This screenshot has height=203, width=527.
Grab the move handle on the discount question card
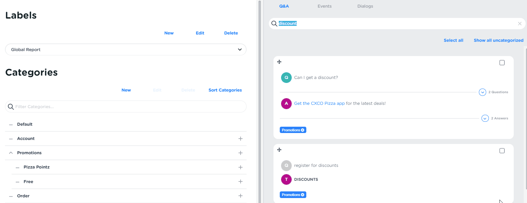[279, 62]
